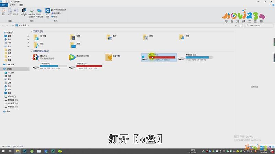Collapse the ribbon with top-right chevron
This screenshot has height=154, width=275.
(x=270, y=5)
